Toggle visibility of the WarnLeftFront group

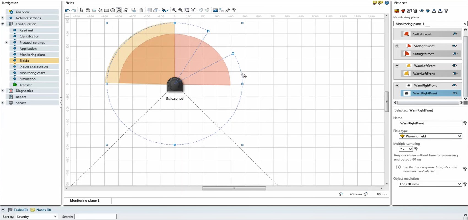click(x=454, y=66)
